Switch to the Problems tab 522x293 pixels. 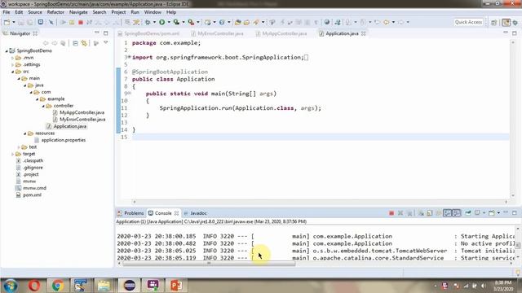(x=130, y=213)
